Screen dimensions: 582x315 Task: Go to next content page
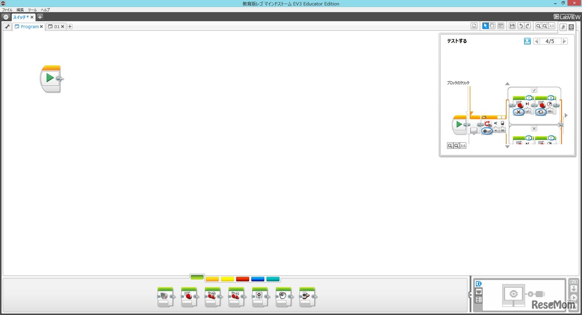564,41
